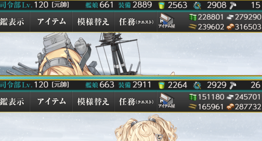Click the 艦娘 661 ship count label
Viewport: 262px width, 141px height.
tap(99, 5)
